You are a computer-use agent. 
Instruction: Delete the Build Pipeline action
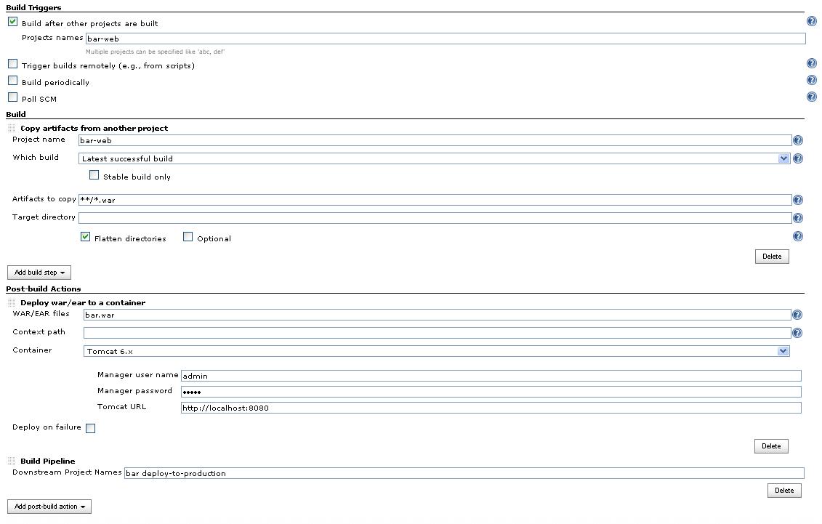784,491
